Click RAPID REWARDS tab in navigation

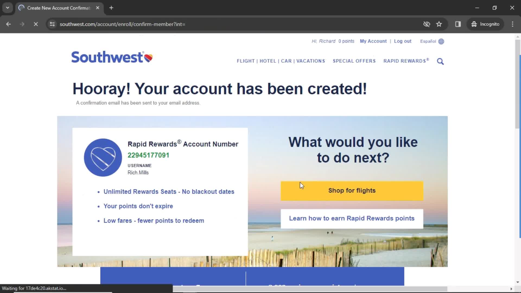[x=406, y=61]
